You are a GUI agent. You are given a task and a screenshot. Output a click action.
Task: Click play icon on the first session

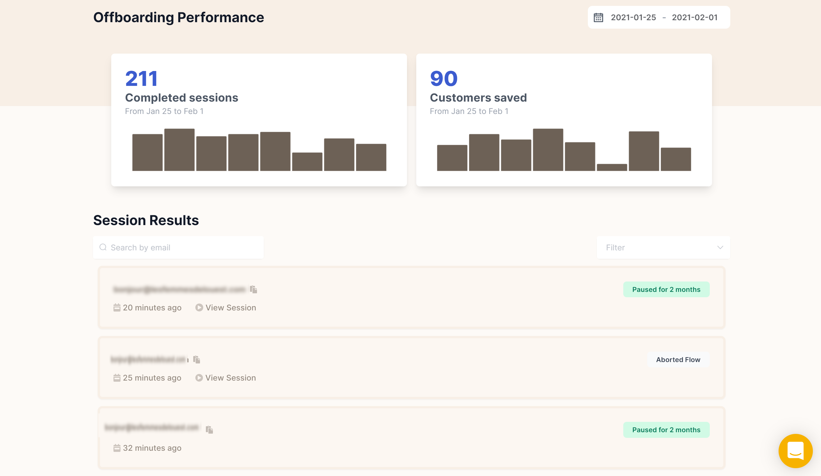(x=199, y=308)
